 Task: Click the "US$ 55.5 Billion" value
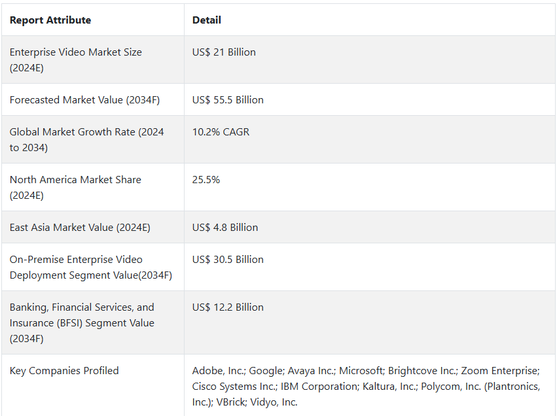(x=228, y=100)
